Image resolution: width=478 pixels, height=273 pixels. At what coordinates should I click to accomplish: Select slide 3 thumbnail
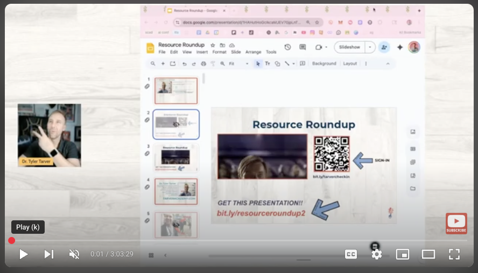coord(176,158)
